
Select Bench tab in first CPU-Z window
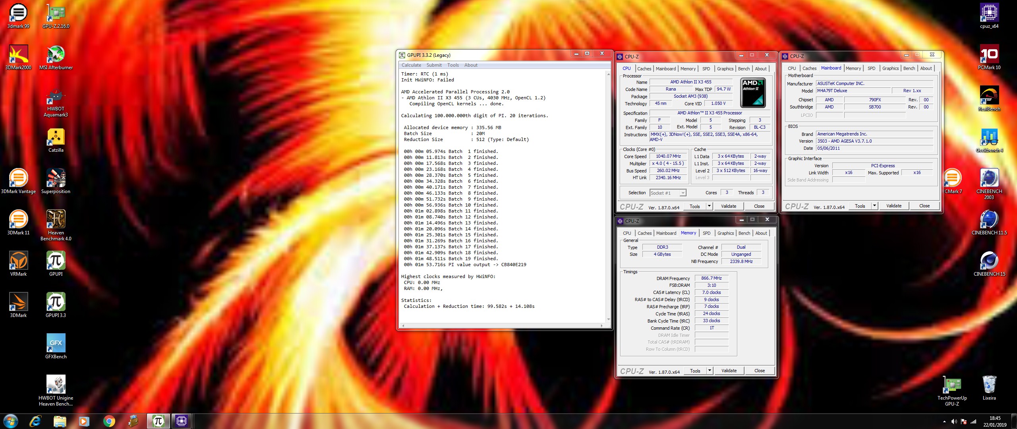pyautogui.click(x=744, y=69)
